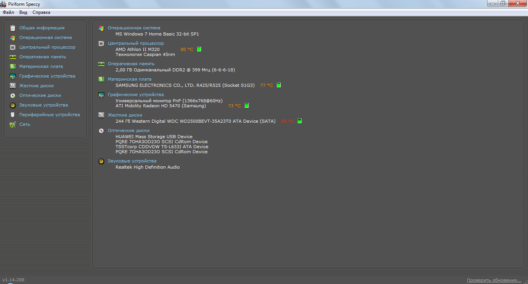Screen dimensions: 528x284
Task: Click the CPU temperature 80 °C value
Action: pyautogui.click(x=187, y=49)
